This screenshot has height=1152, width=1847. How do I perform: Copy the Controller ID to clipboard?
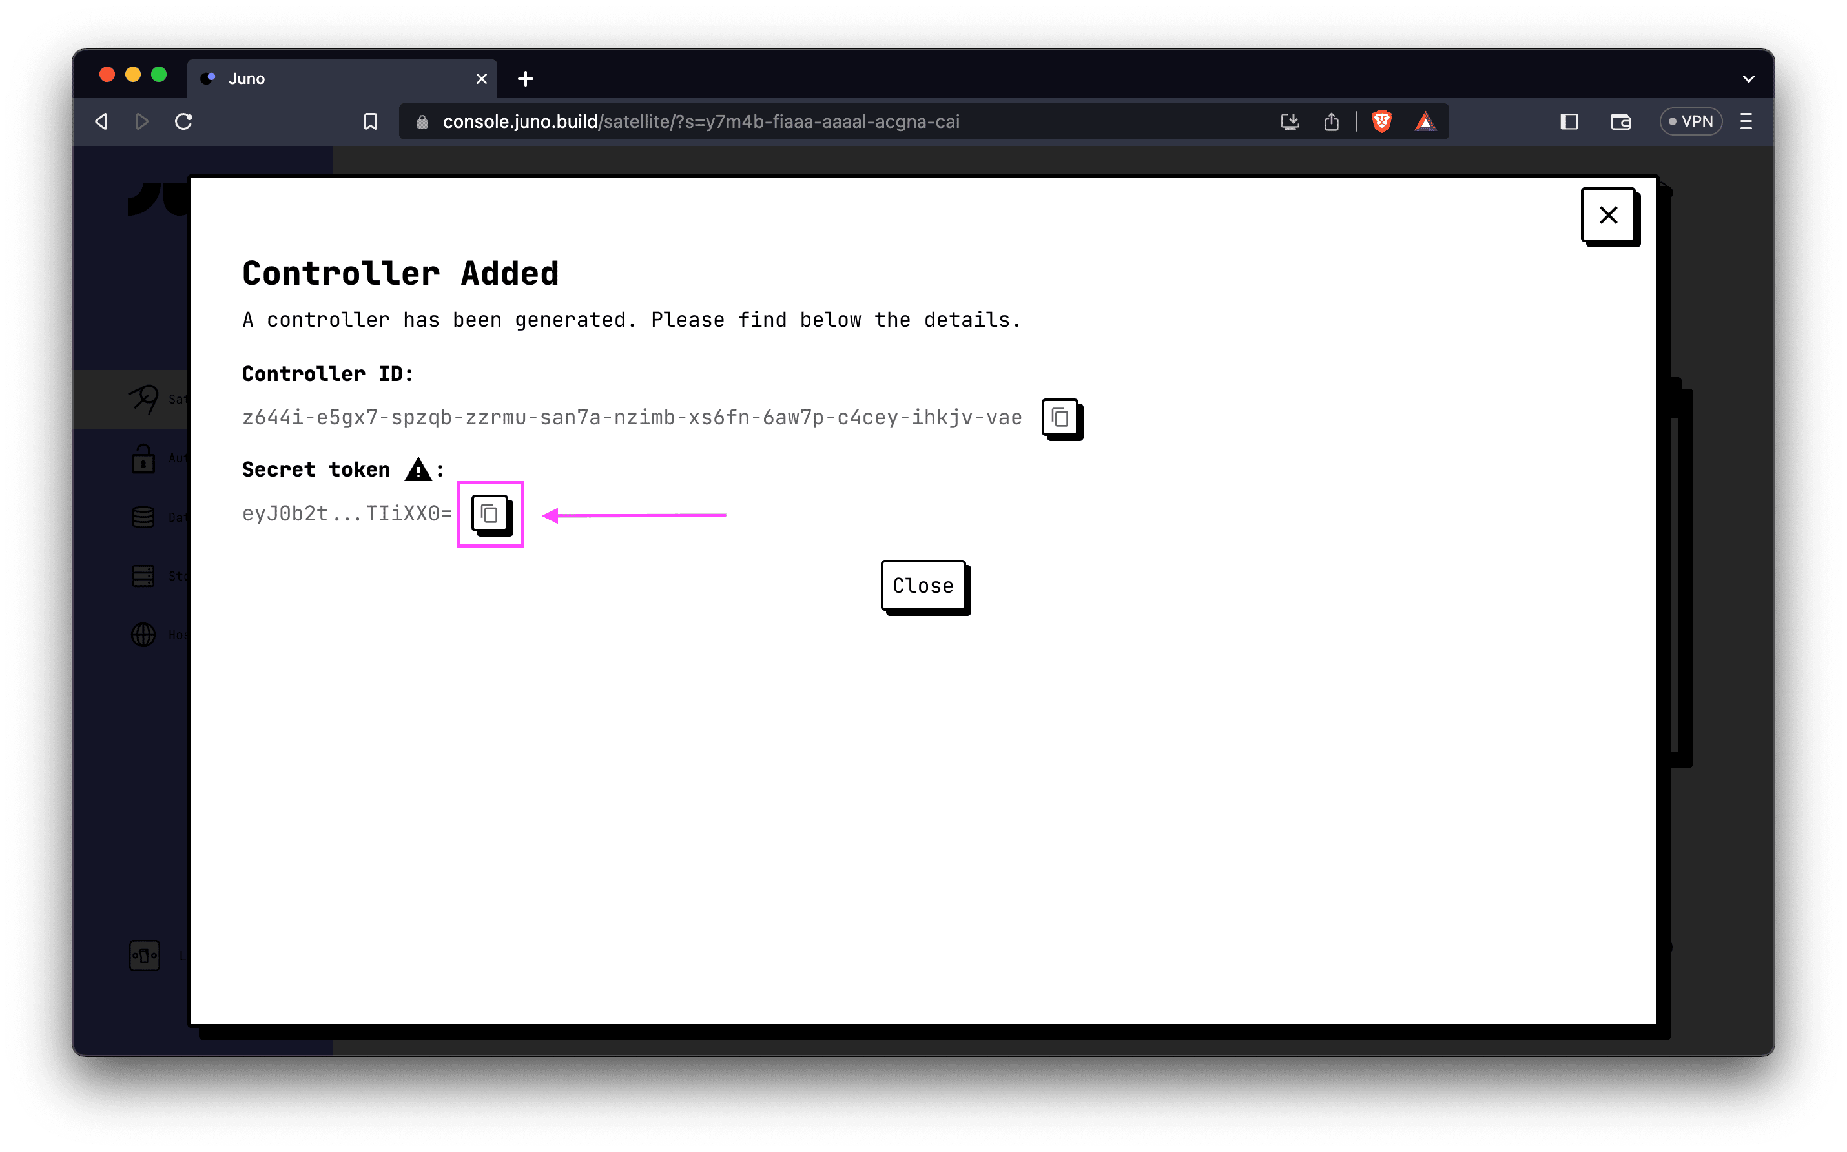coord(1062,418)
